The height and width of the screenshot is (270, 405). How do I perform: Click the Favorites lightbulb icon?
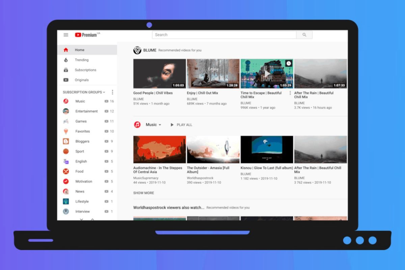pos(66,131)
